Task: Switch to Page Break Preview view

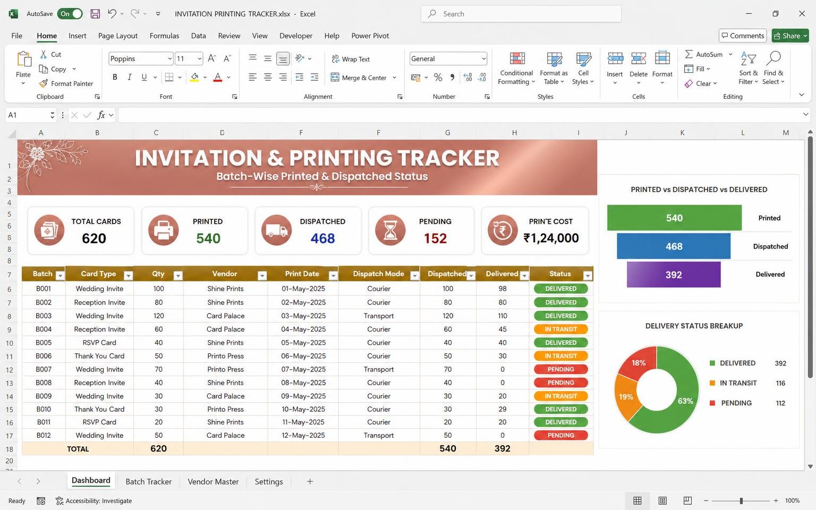Action: point(687,500)
